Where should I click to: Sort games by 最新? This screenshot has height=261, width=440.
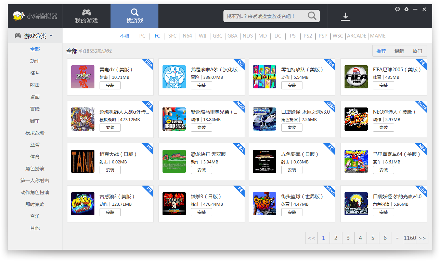point(399,51)
